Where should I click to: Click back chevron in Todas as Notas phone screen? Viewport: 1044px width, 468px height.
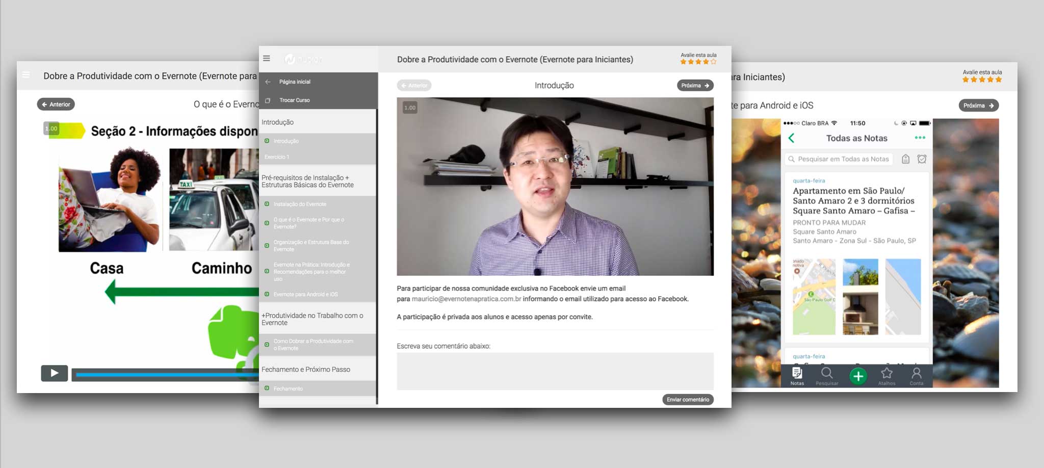pos(791,138)
